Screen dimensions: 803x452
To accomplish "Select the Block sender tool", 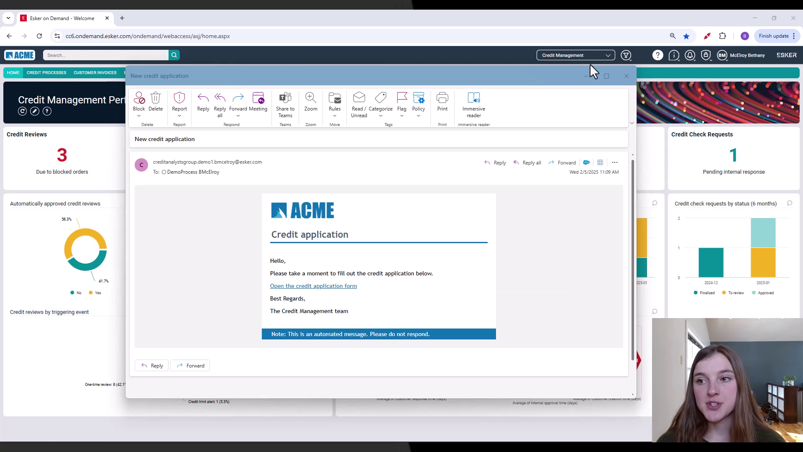I will 139,103.
